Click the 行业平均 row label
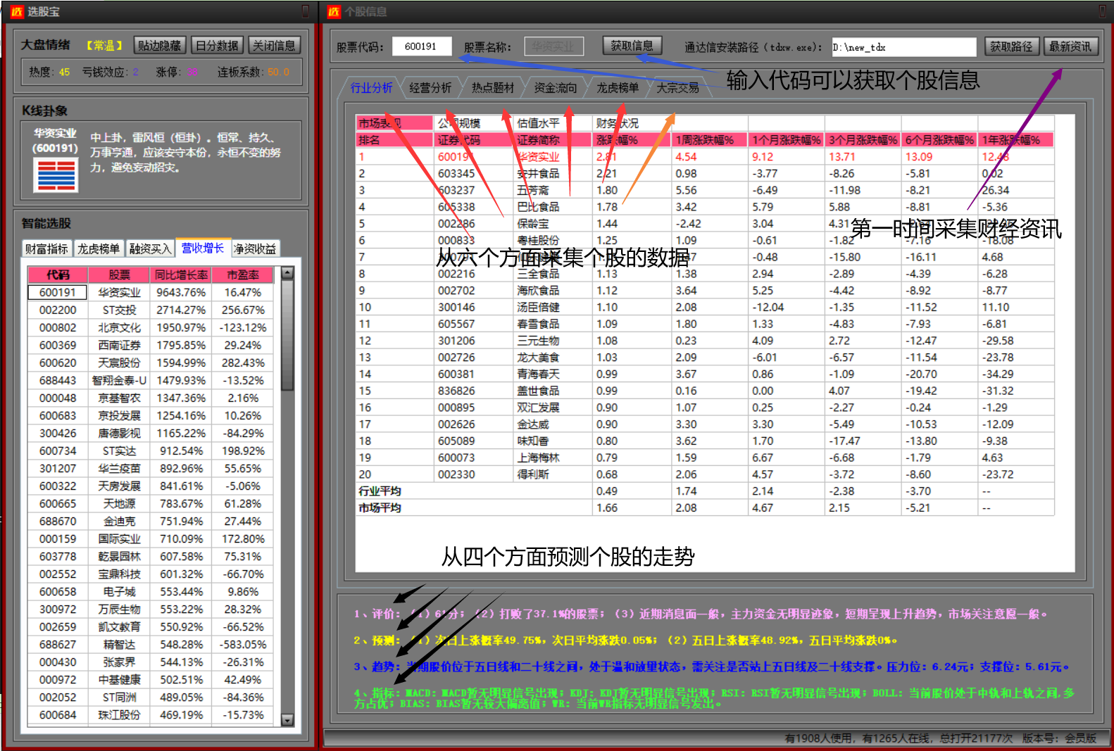 tap(380, 491)
